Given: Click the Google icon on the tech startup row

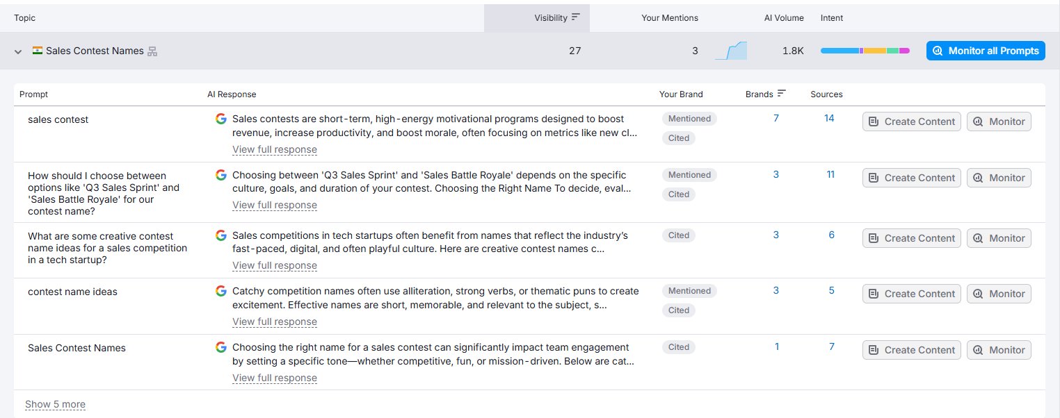Looking at the screenshot, I should 220,235.
